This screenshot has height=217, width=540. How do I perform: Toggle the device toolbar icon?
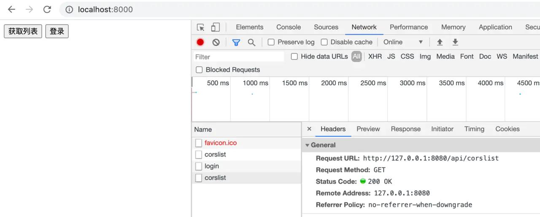[x=215, y=27]
